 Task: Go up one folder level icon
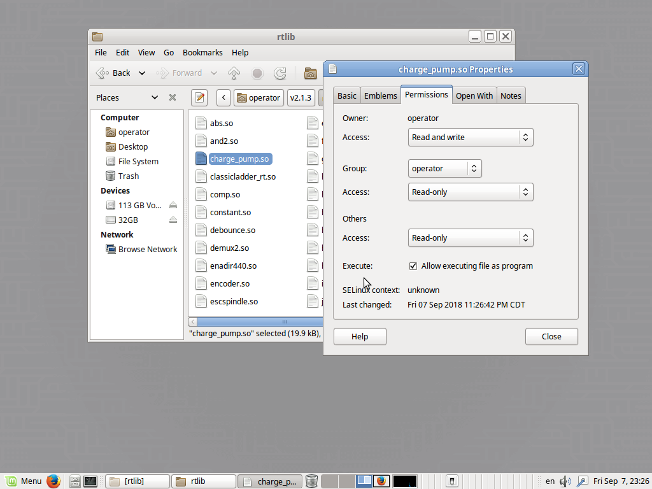click(x=234, y=73)
